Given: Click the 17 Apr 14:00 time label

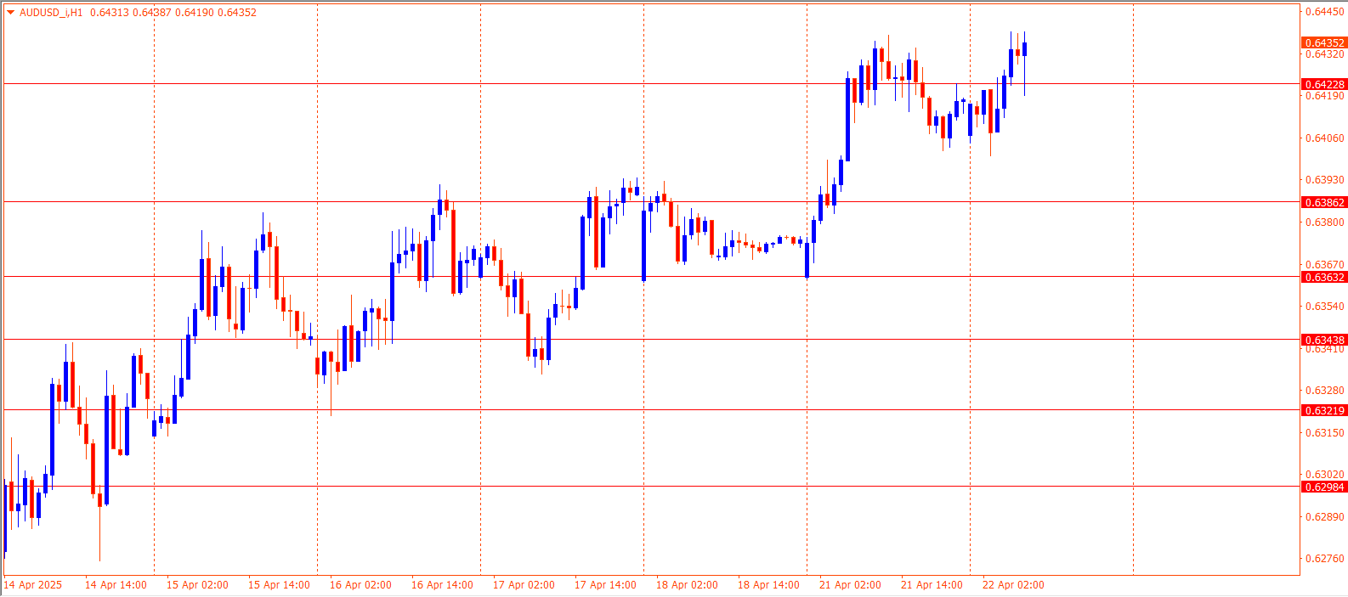Looking at the screenshot, I should pos(605,585).
